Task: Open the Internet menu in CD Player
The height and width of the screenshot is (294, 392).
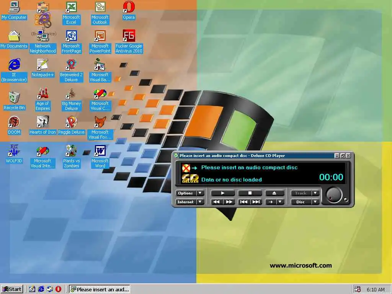Action: 190,202
